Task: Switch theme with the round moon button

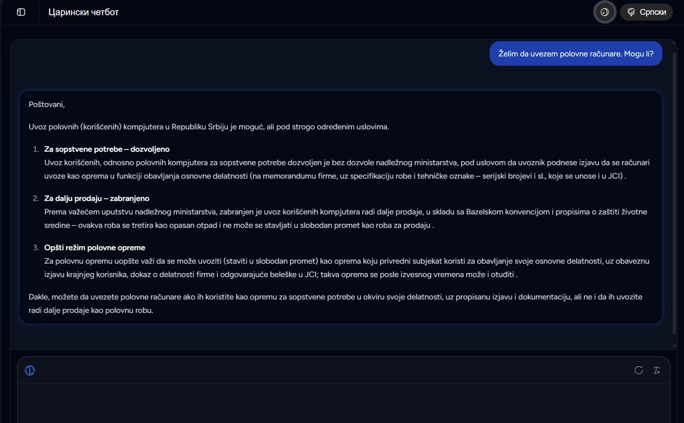Action: pyautogui.click(x=605, y=12)
